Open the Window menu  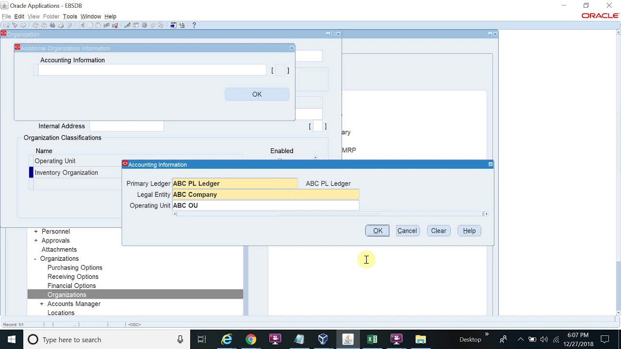(91, 16)
